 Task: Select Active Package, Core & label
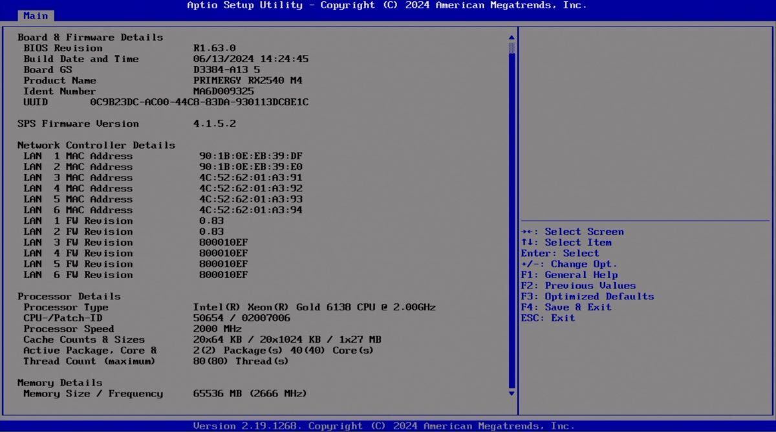[x=91, y=350]
